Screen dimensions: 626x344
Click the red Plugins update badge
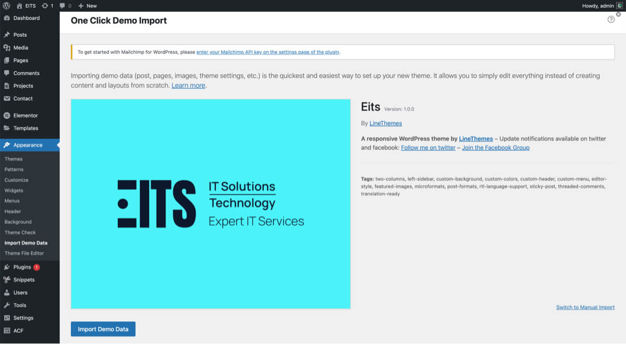coord(36,267)
